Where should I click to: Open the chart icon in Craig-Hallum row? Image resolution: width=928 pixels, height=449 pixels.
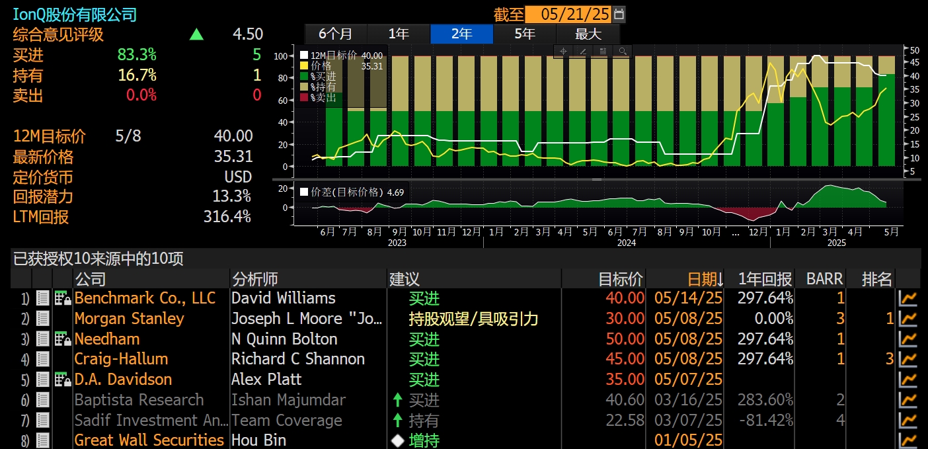coord(909,360)
